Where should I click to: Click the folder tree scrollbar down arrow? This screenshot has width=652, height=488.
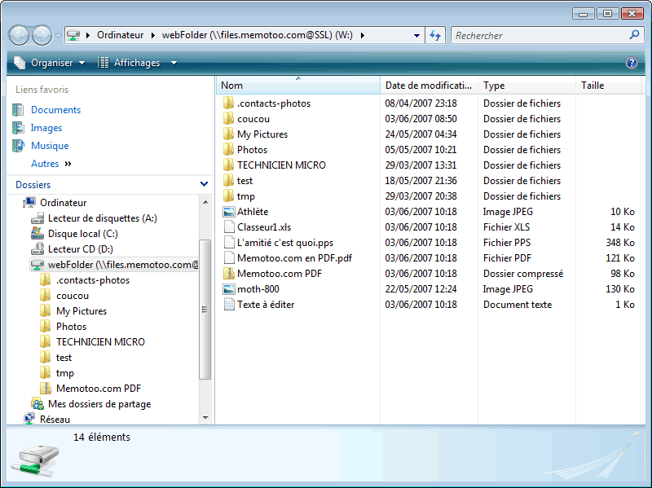(x=205, y=417)
